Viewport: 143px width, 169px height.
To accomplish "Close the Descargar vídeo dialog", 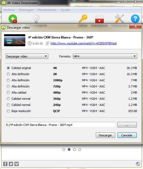I will pyautogui.click(x=135, y=26).
